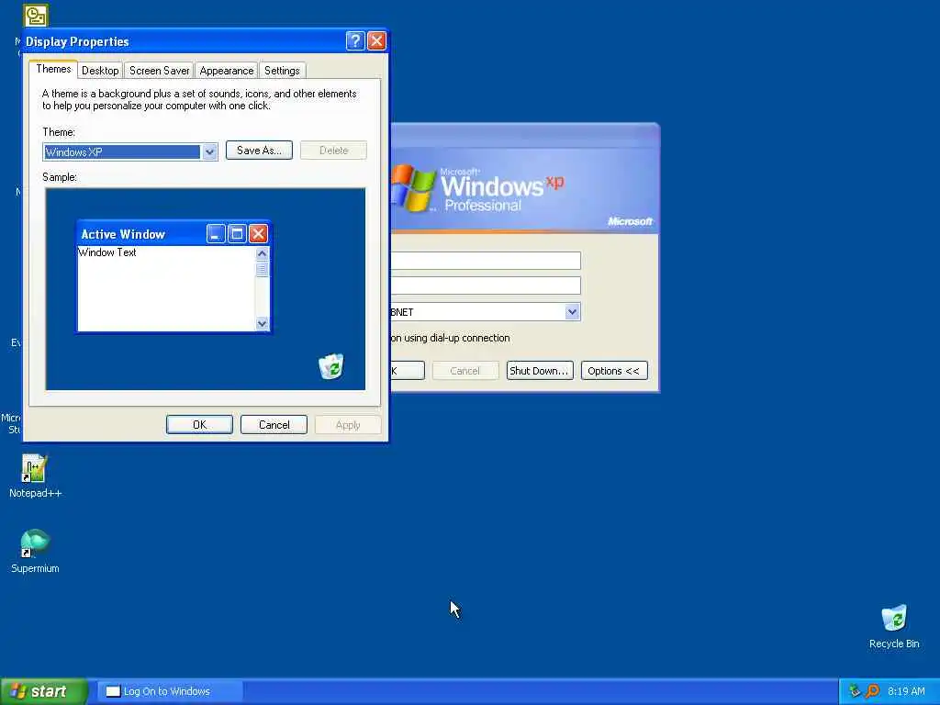
Task: Click the password field in Log On window
Action: pos(487,285)
